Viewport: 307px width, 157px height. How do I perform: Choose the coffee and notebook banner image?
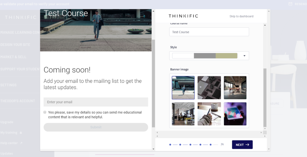[x=209, y=114]
